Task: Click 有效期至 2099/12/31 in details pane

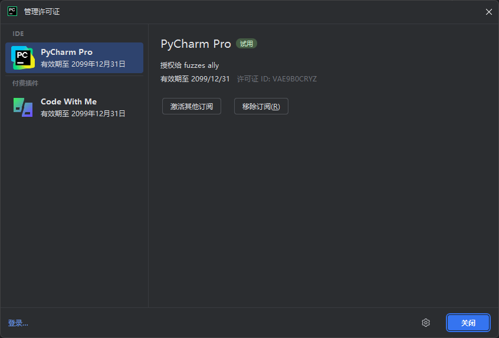Action: click(195, 79)
